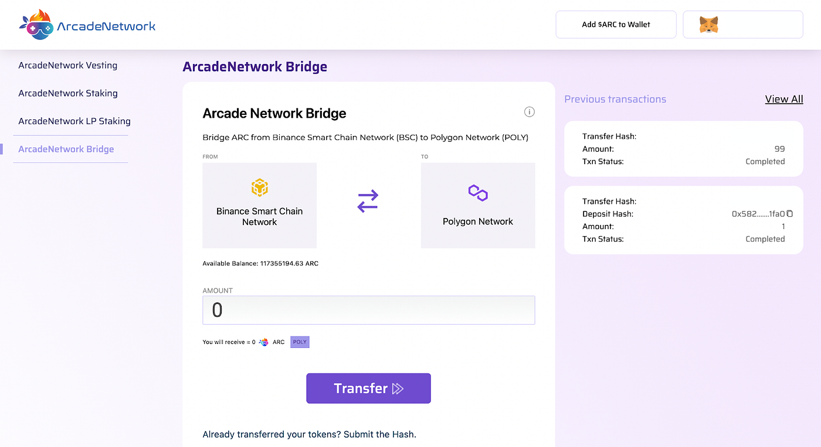The height and width of the screenshot is (447, 821).
Task: Select the Binance Smart Chain Network card
Action: click(259, 206)
